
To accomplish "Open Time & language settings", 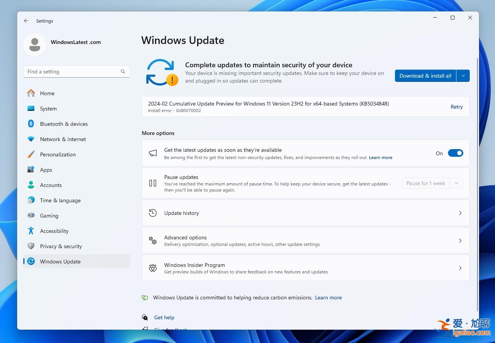I will click(60, 200).
